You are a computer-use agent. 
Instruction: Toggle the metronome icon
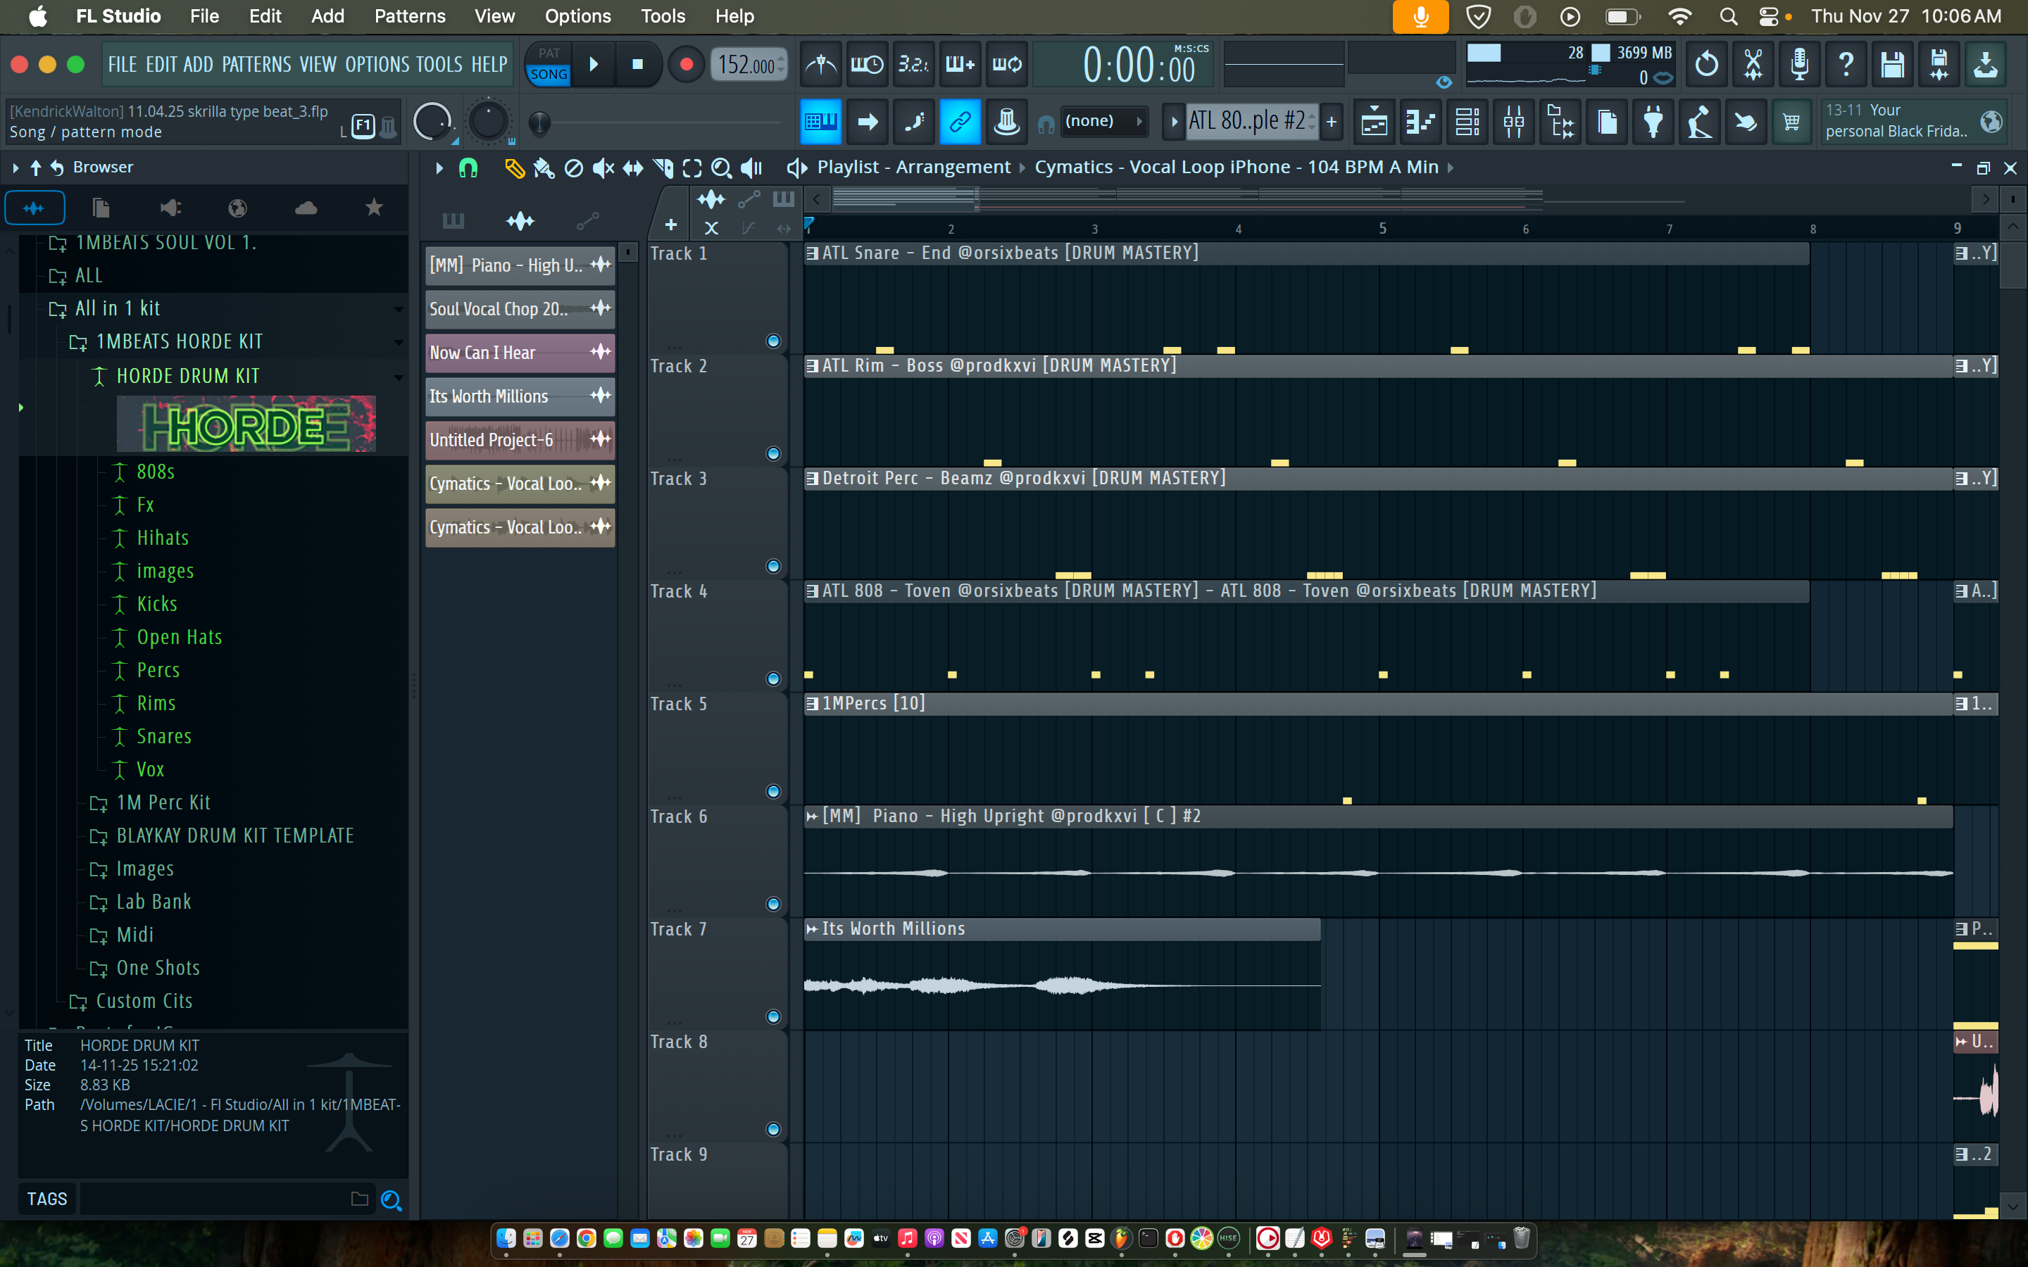click(x=820, y=65)
